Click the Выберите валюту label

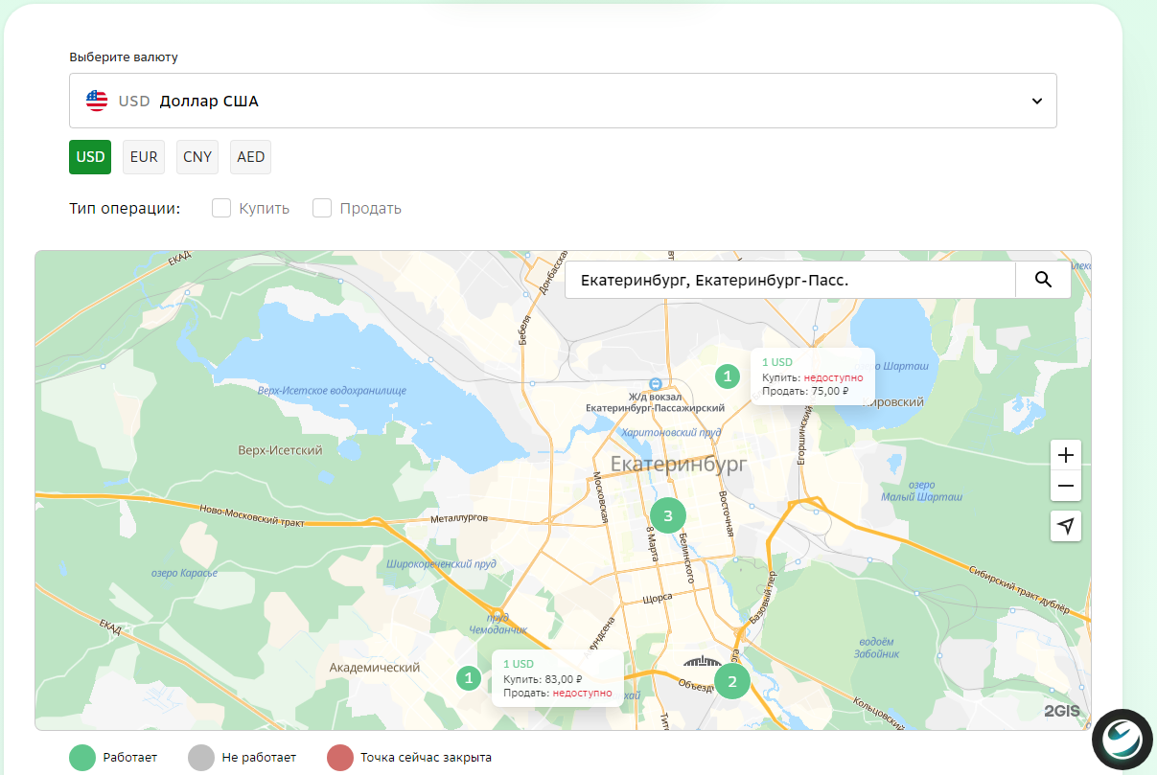coord(124,57)
